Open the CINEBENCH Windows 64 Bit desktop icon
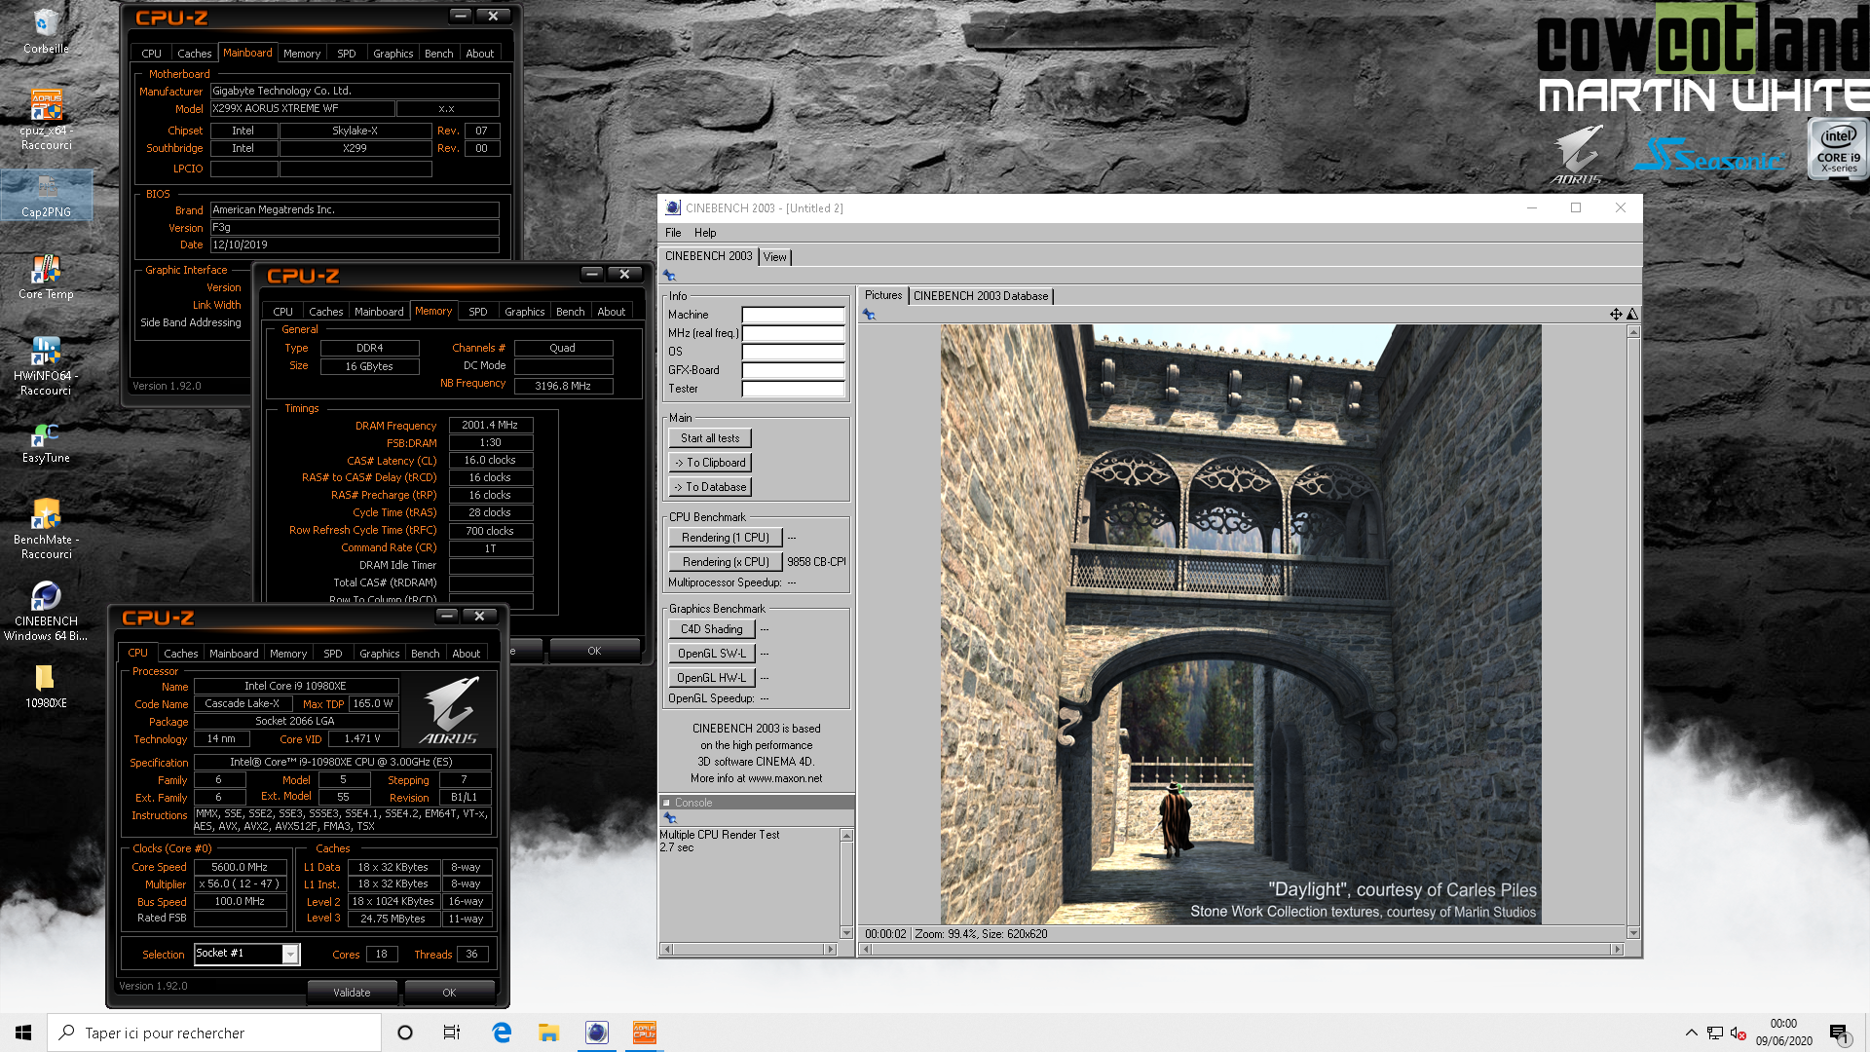This screenshot has width=1870, height=1052. tap(46, 612)
